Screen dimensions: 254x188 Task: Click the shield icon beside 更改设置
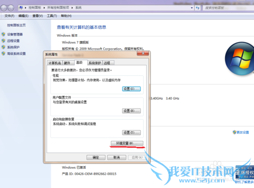coord(234,132)
